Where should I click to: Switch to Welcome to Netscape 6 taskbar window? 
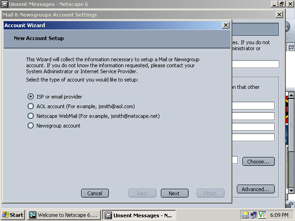click(64, 215)
